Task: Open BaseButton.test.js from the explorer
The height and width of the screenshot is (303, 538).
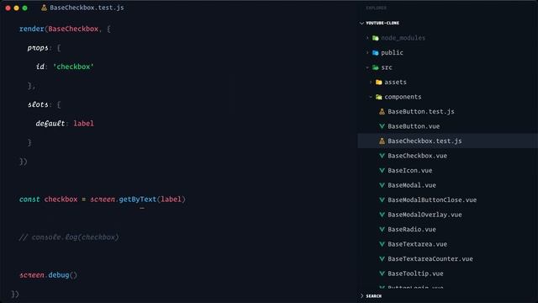Action: tap(421, 111)
